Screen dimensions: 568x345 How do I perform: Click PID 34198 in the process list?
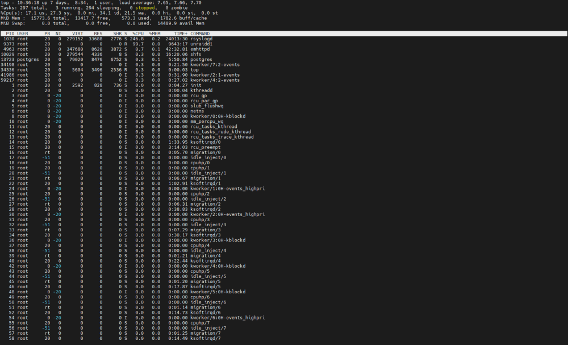pos(7,64)
